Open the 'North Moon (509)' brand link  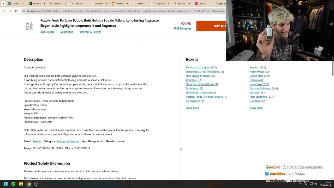(x=260, y=72)
